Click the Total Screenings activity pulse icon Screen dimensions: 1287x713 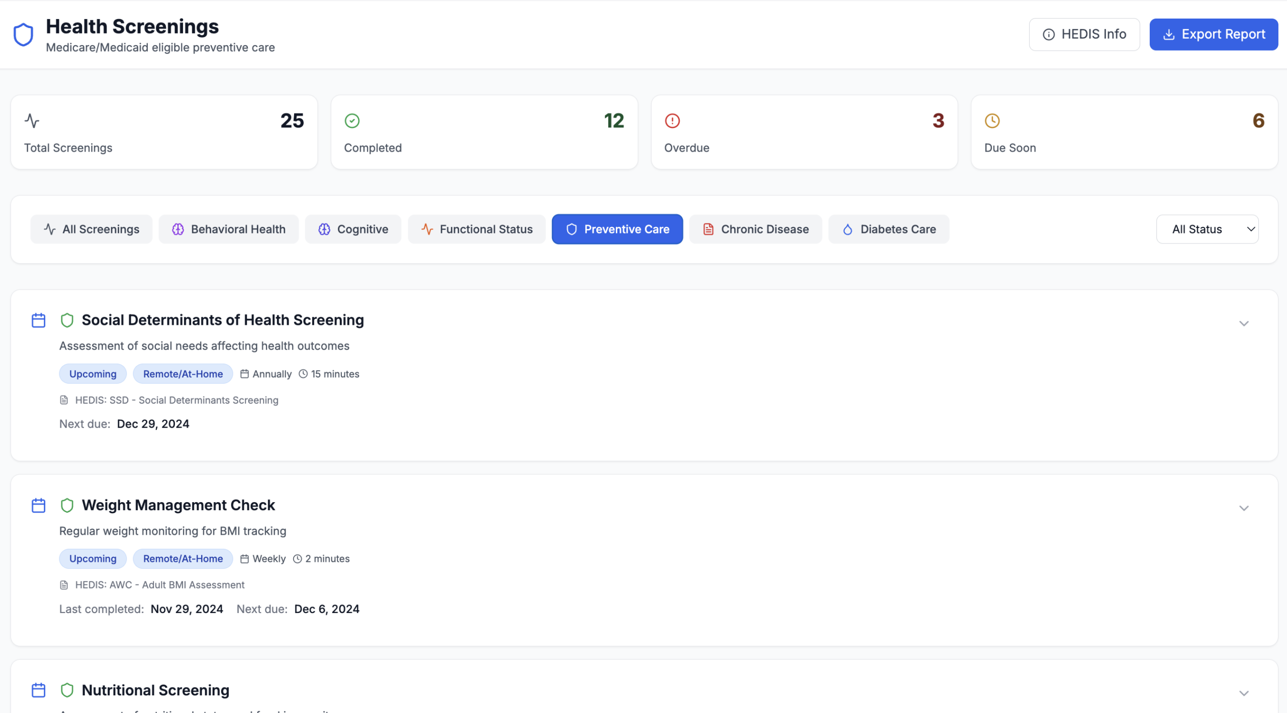click(32, 121)
